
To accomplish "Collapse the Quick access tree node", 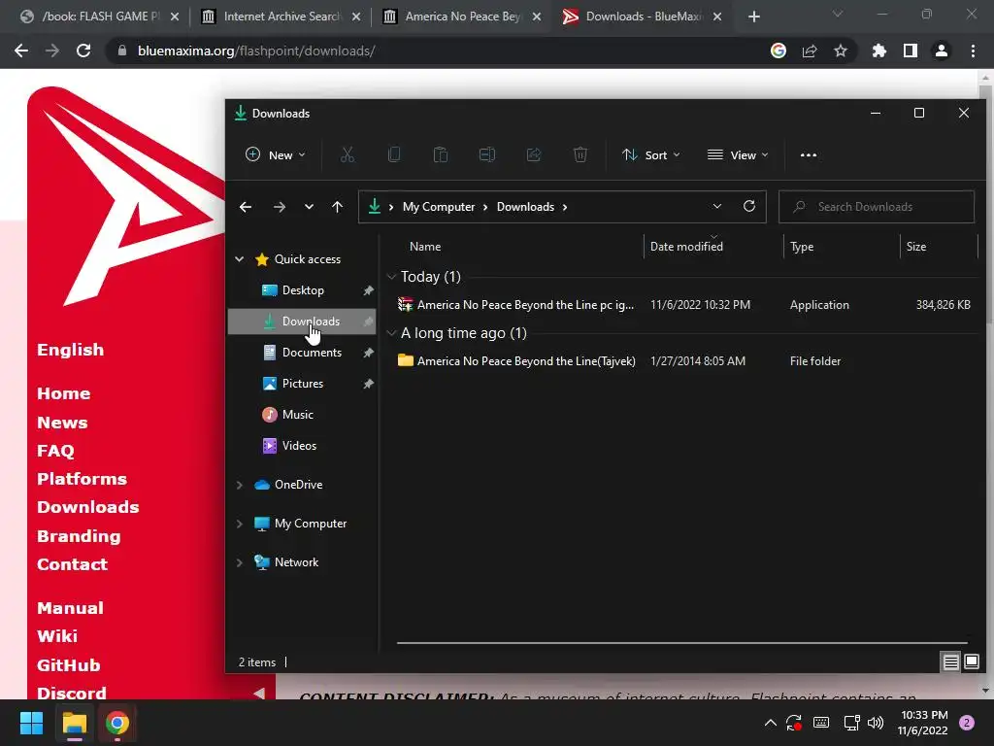I will tap(240, 258).
